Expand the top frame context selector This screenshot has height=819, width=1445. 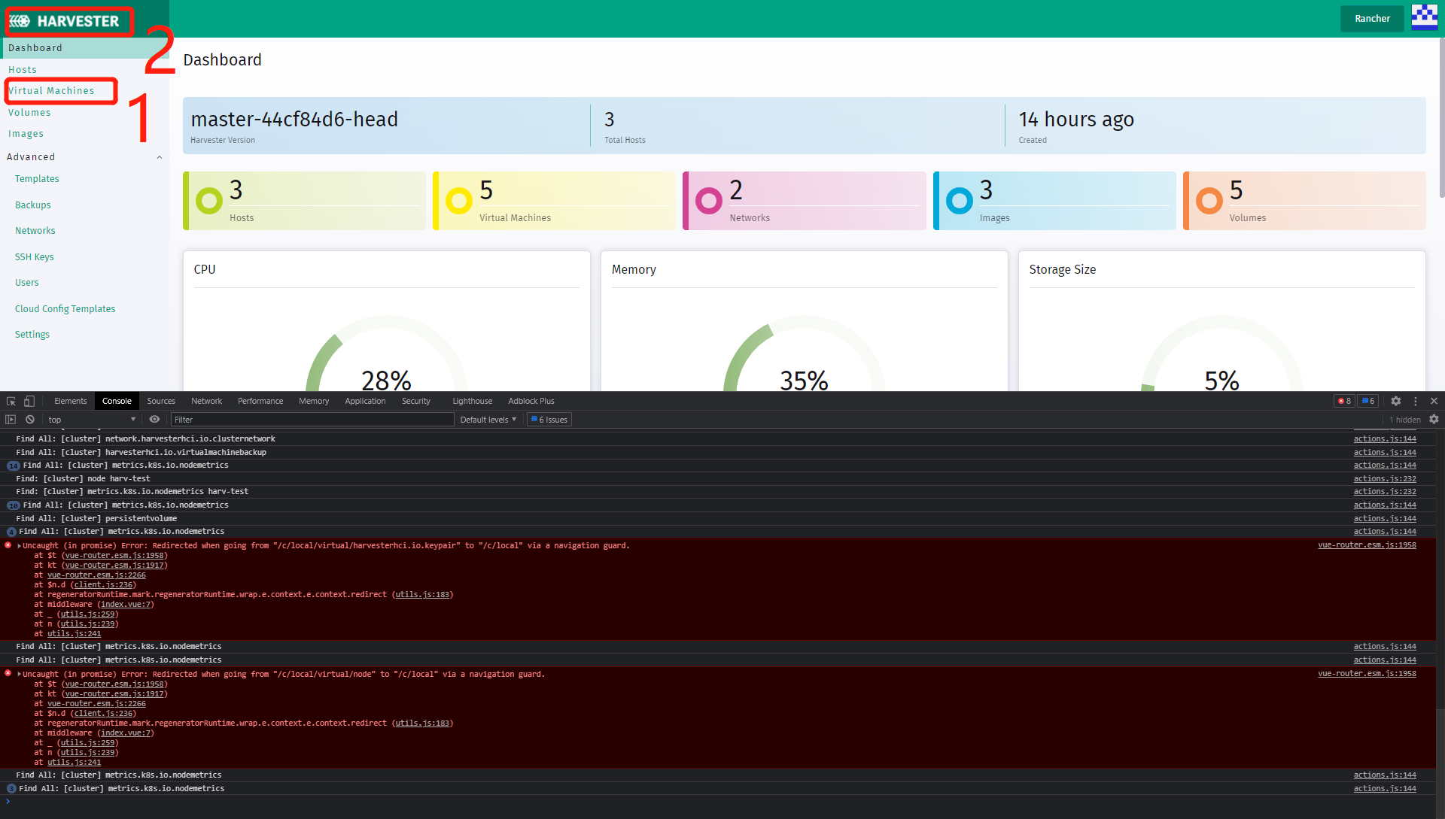tap(90, 419)
